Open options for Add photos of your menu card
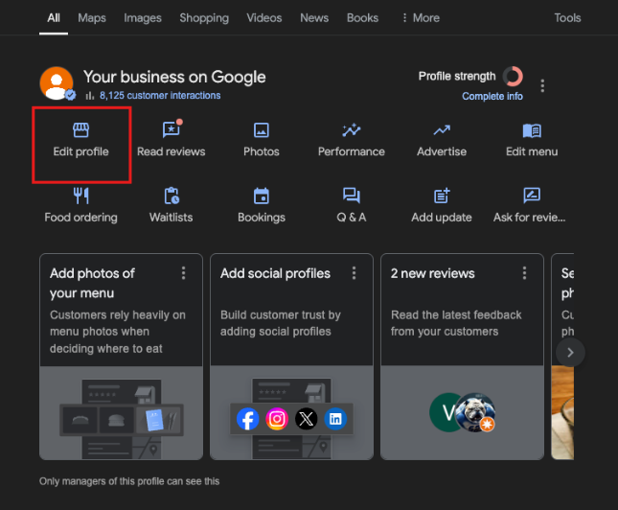 coord(183,273)
